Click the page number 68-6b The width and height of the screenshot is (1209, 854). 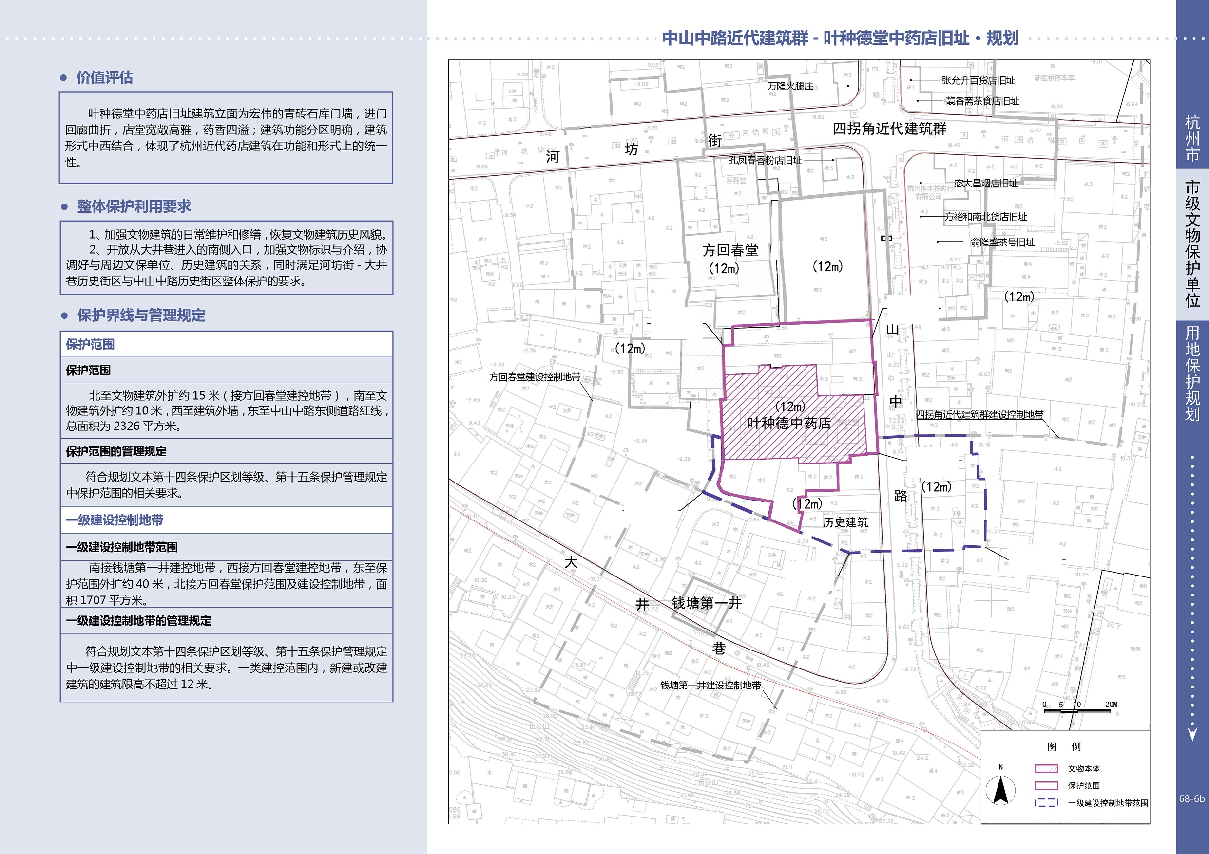[1191, 798]
